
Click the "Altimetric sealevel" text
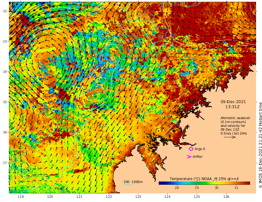tap(235, 118)
